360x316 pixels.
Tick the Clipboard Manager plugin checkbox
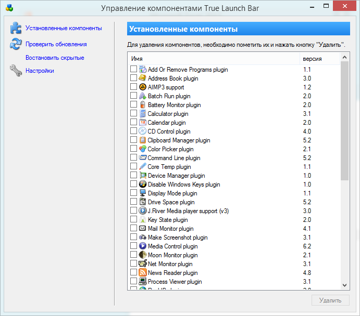[x=134, y=140]
